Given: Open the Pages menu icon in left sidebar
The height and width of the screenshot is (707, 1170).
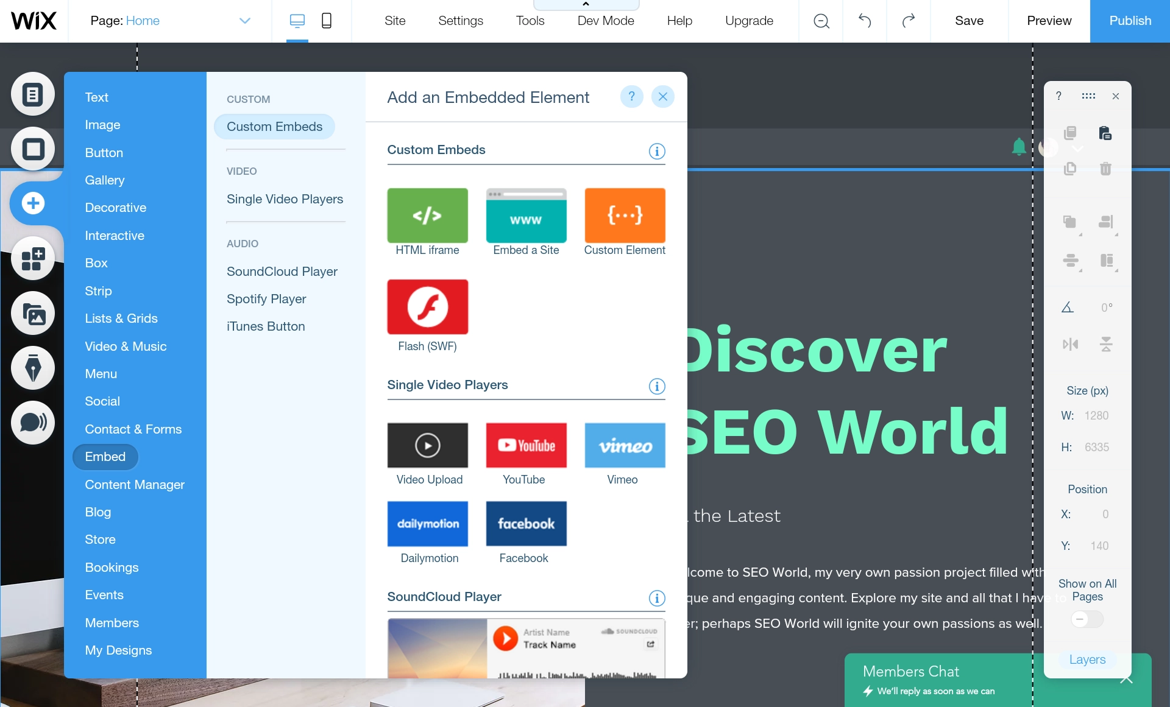Looking at the screenshot, I should [x=33, y=94].
